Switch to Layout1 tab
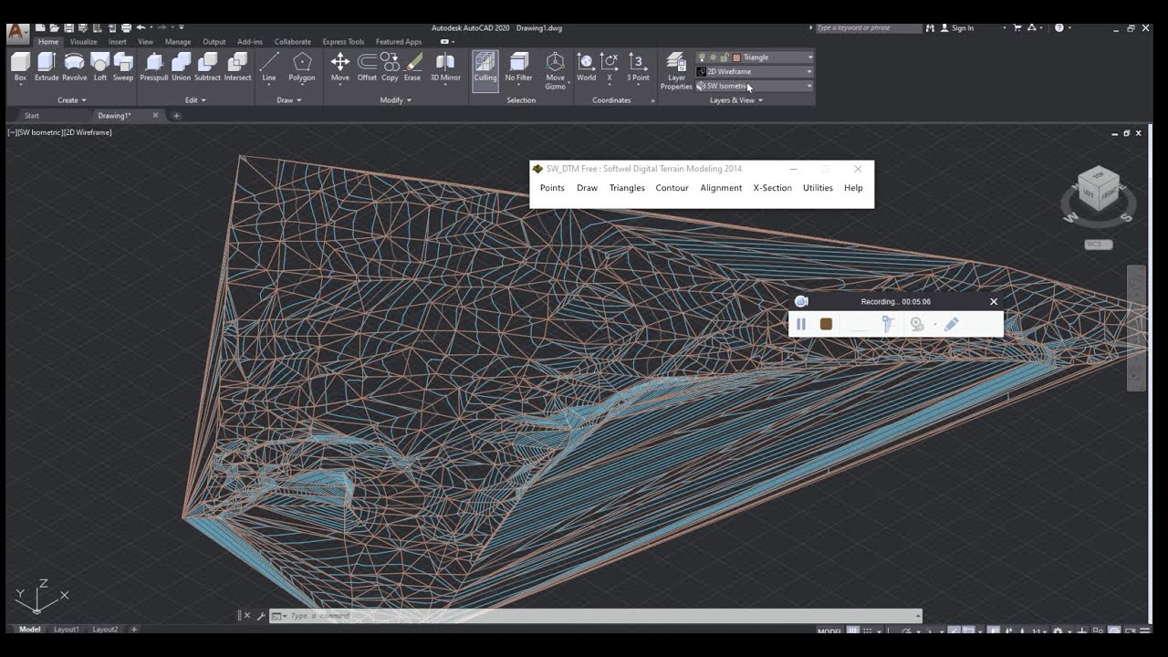Image resolution: width=1168 pixels, height=657 pixels. point(66,630)
